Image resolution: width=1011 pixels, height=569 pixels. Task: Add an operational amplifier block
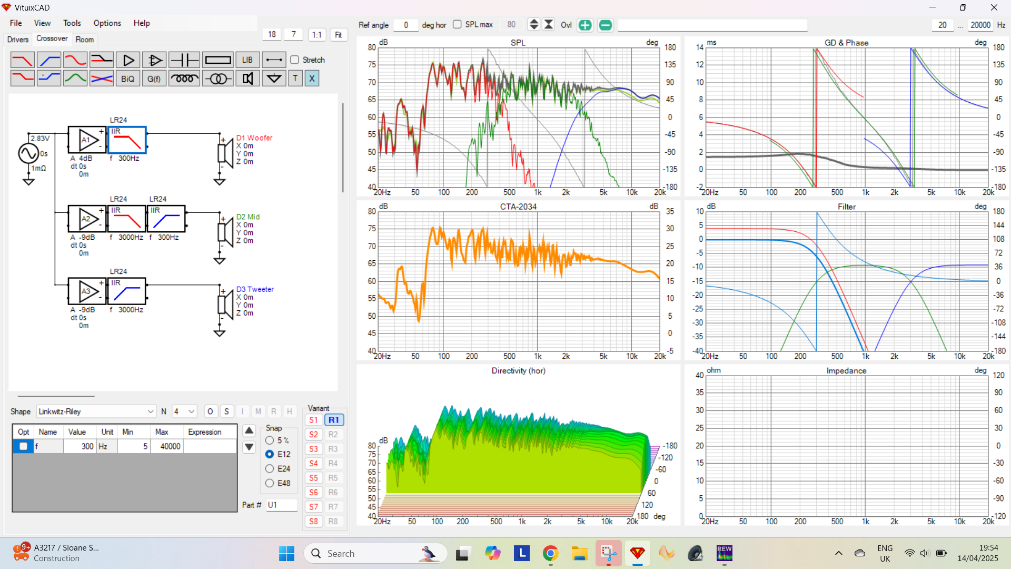[154, 60]
